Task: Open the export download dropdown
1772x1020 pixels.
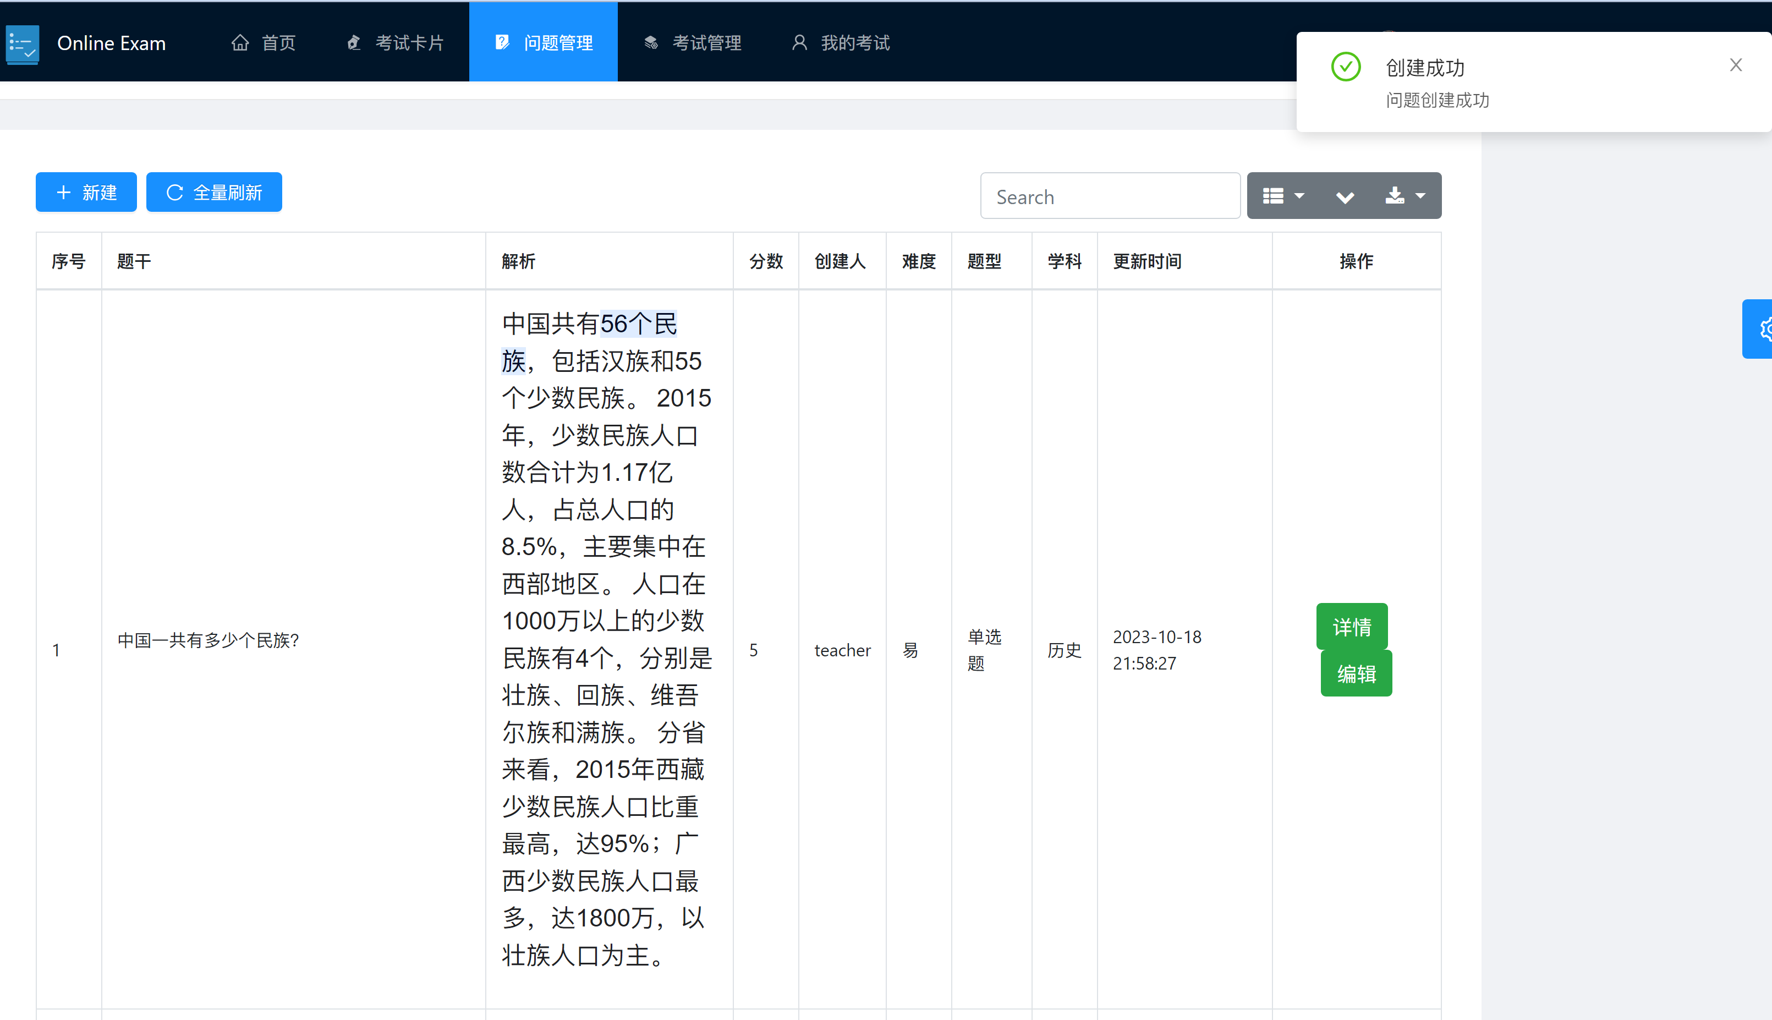Action: [x=1405, y=195]
